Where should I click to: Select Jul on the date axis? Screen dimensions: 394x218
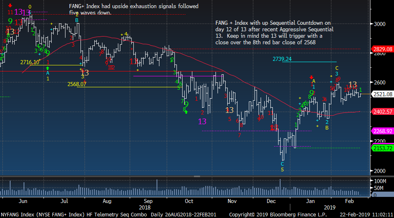click(x=64, y=201)
